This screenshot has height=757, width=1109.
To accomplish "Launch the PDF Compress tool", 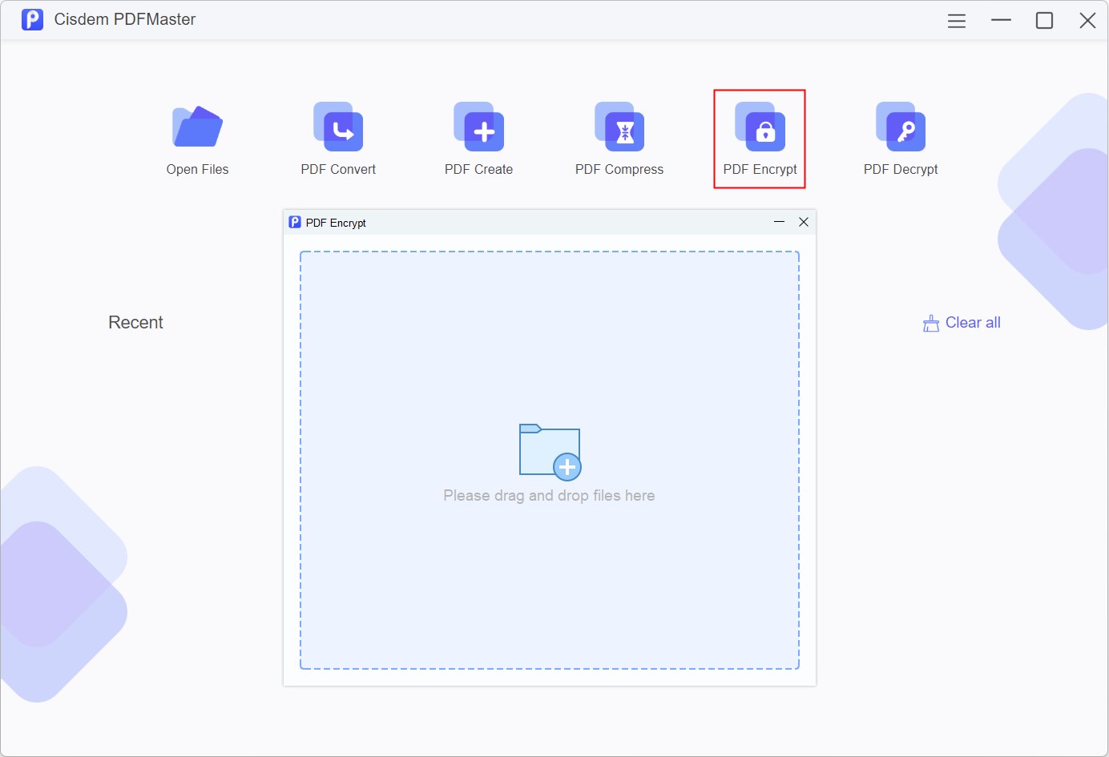I will (x=619, y=128).
